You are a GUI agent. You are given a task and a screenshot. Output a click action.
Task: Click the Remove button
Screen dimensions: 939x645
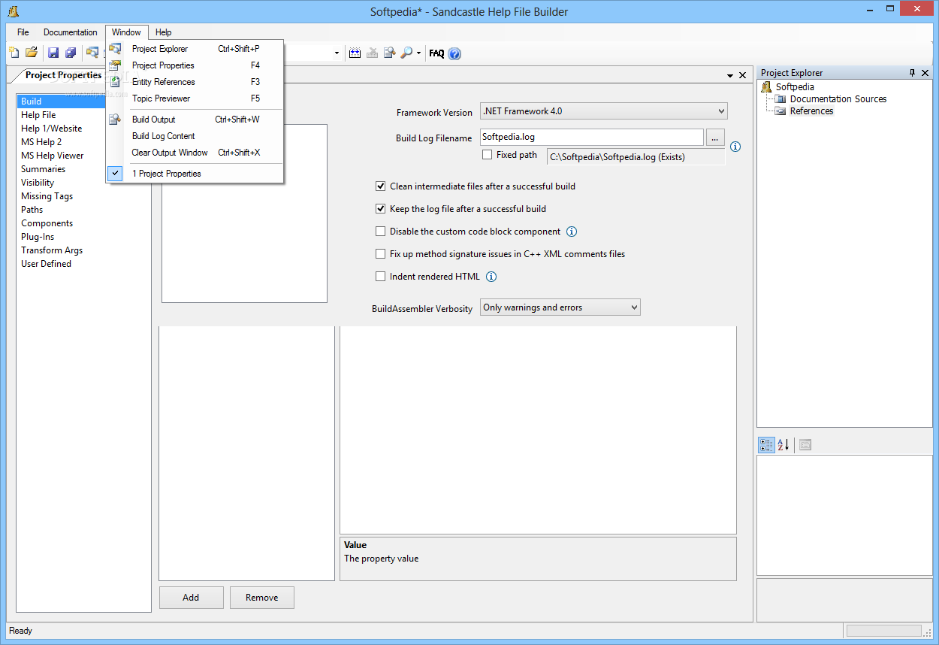click(261, 598)
